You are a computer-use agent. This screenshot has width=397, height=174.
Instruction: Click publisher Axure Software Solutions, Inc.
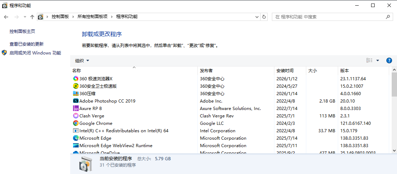click(230, 108)
